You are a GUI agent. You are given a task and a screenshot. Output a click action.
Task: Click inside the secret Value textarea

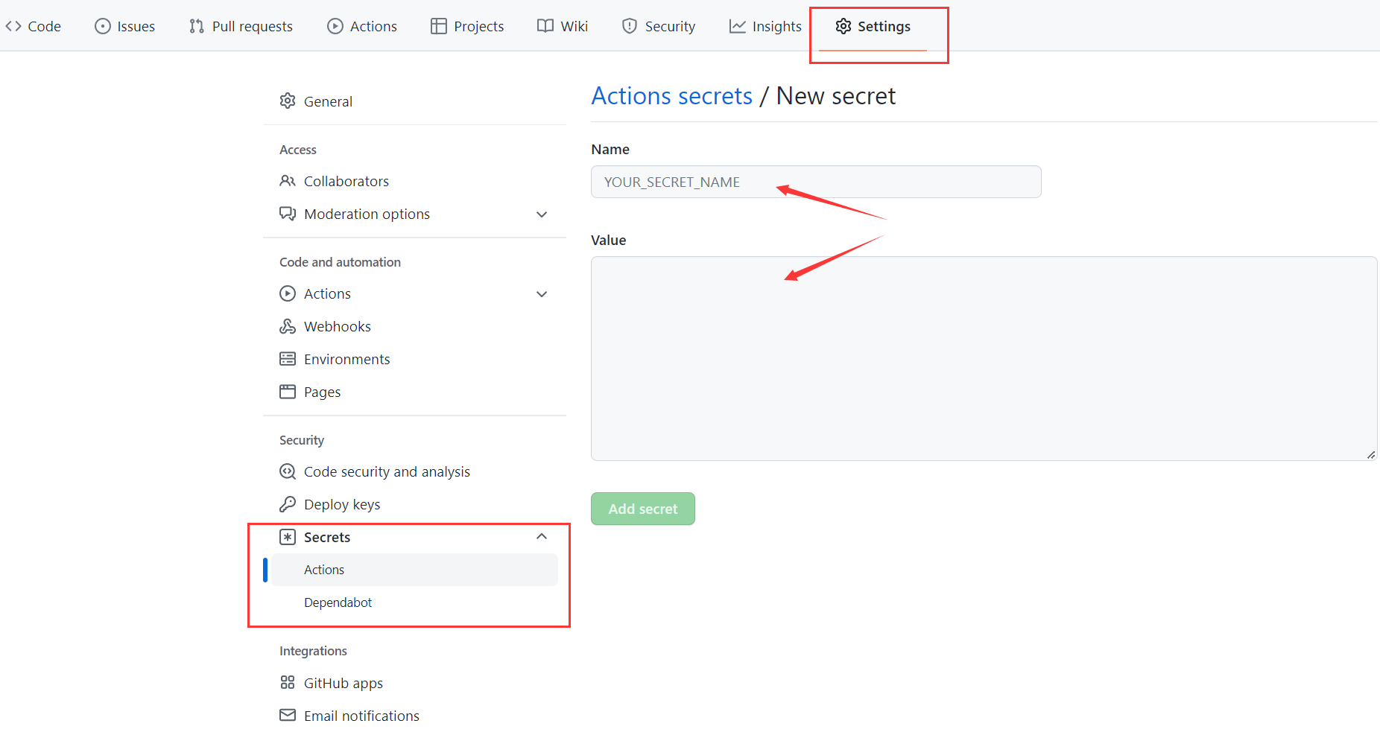[983, 357]
